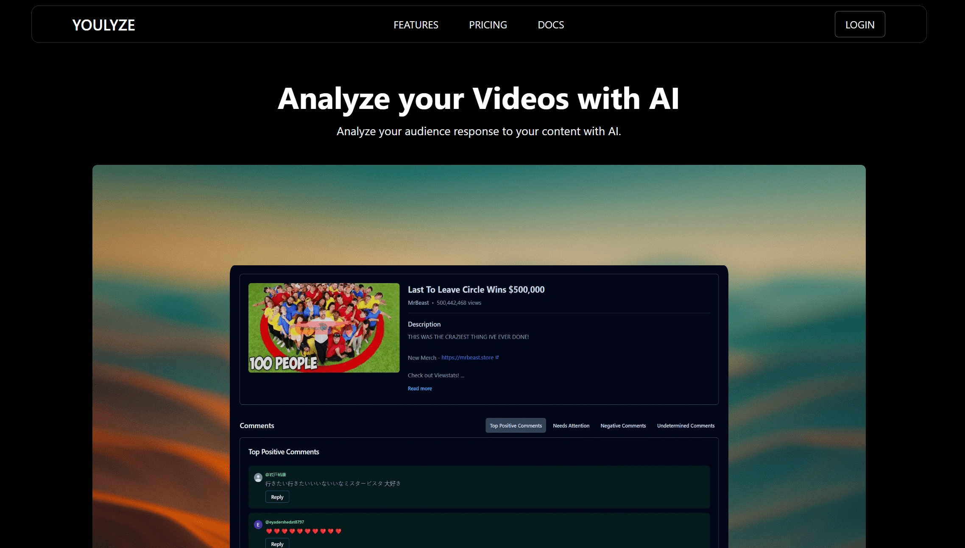
Task: Reply to the Japanese comment
Action: 277,497
